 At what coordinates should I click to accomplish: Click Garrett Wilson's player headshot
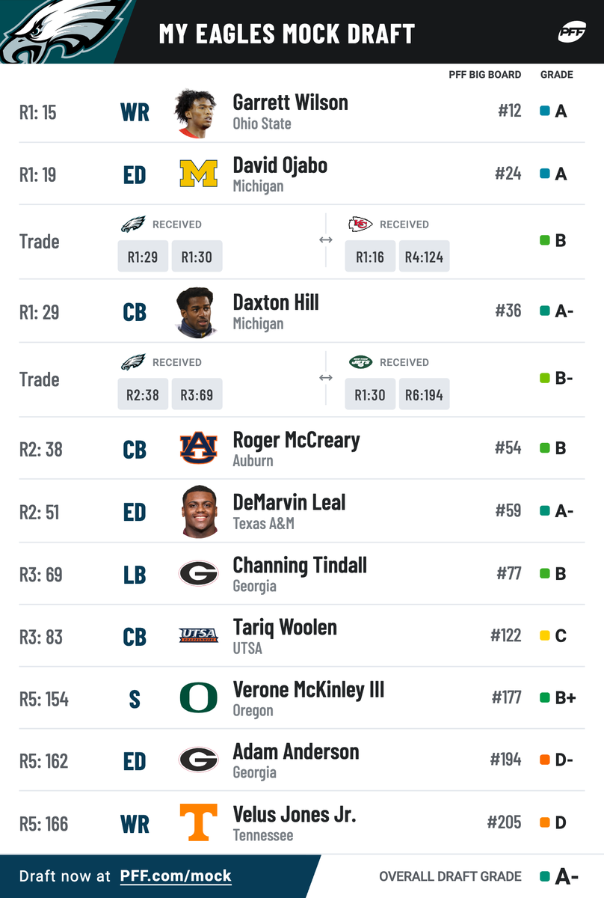pos(197,112)
